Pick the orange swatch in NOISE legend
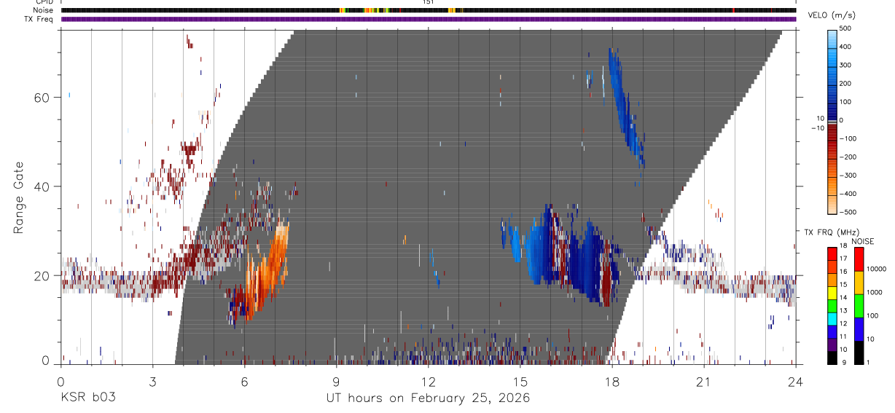Image resolution: width=895 pixels, height=413 pixels. [859, 282]
